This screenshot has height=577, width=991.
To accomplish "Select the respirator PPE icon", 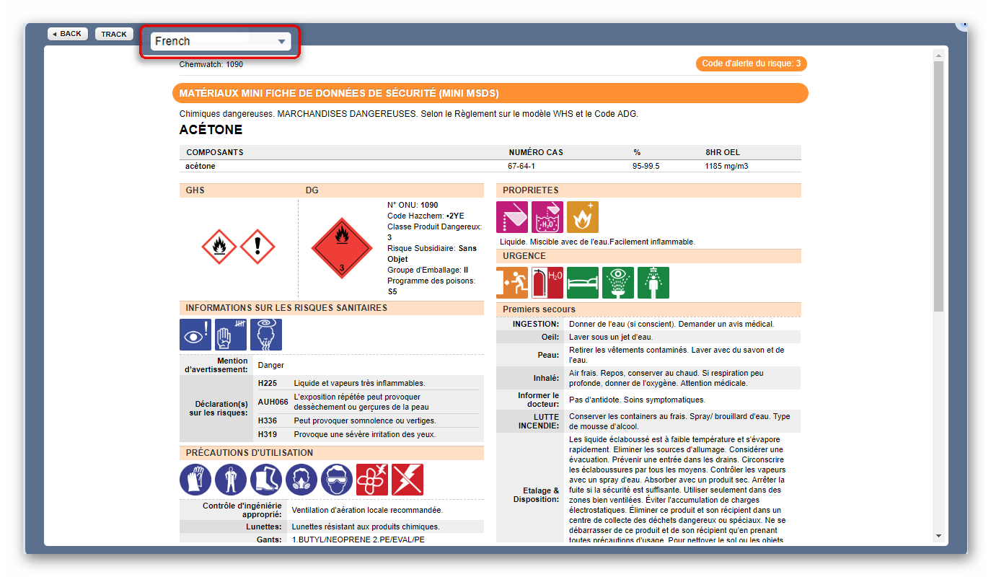I will click(x=301, y=479).
